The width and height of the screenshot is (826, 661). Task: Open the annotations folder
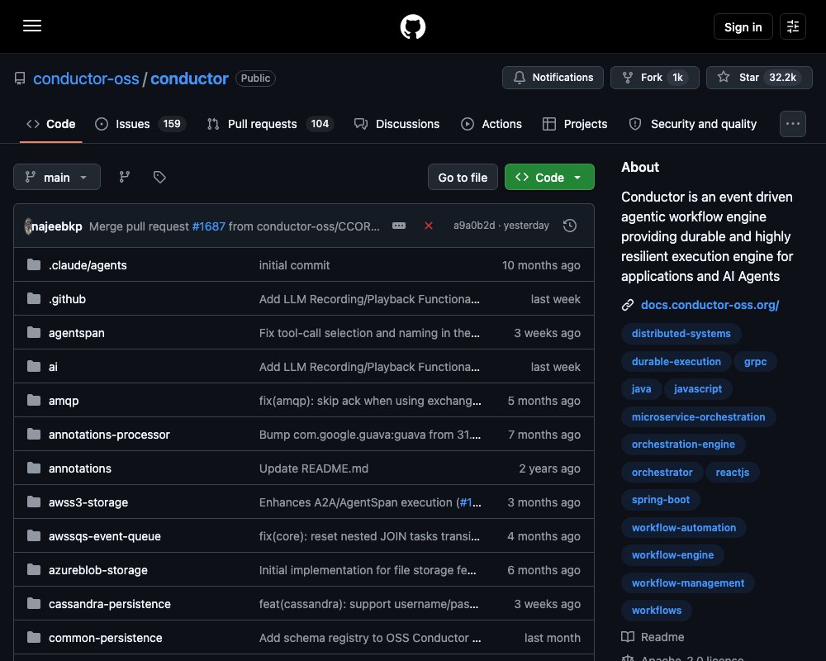point(80,468)
